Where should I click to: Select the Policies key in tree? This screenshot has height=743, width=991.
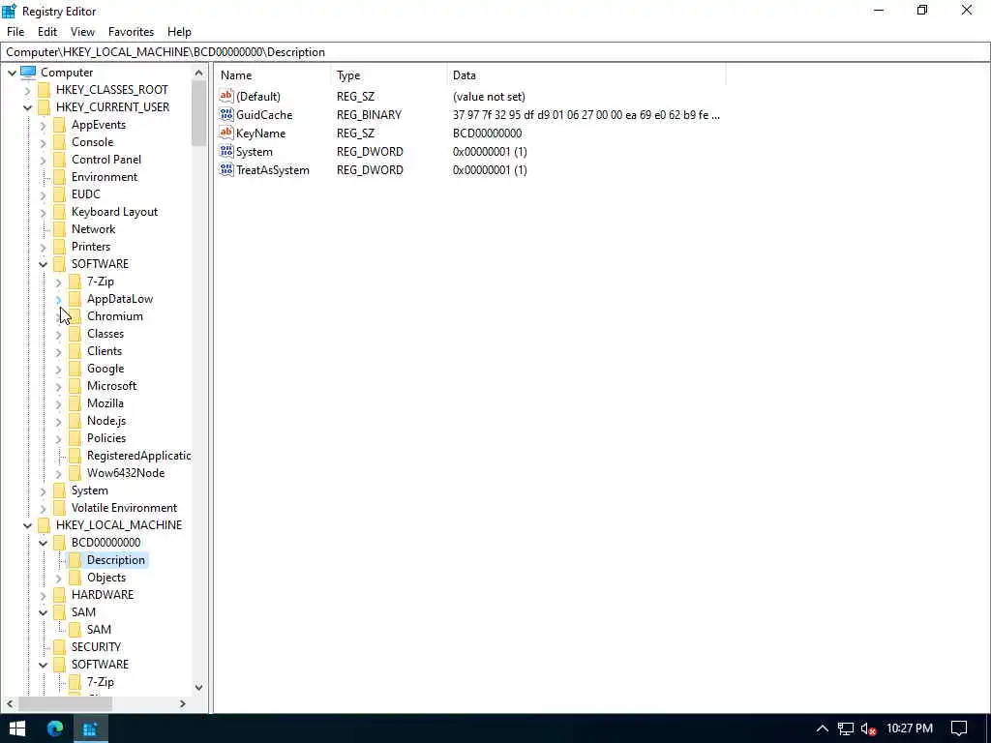click(106, 438)
